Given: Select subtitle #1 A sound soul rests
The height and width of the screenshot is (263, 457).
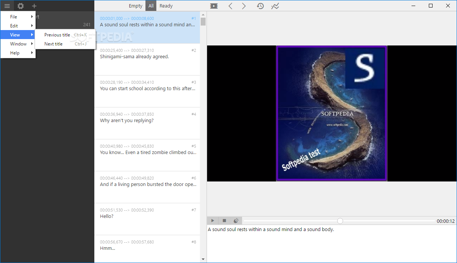Looking at the screenshot, I should pos(147,27).
